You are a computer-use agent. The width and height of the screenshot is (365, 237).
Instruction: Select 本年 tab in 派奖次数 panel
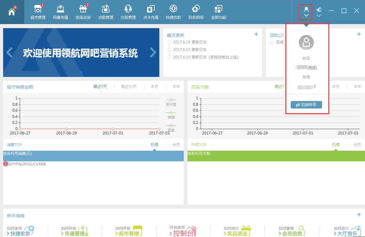pos(357,87)
